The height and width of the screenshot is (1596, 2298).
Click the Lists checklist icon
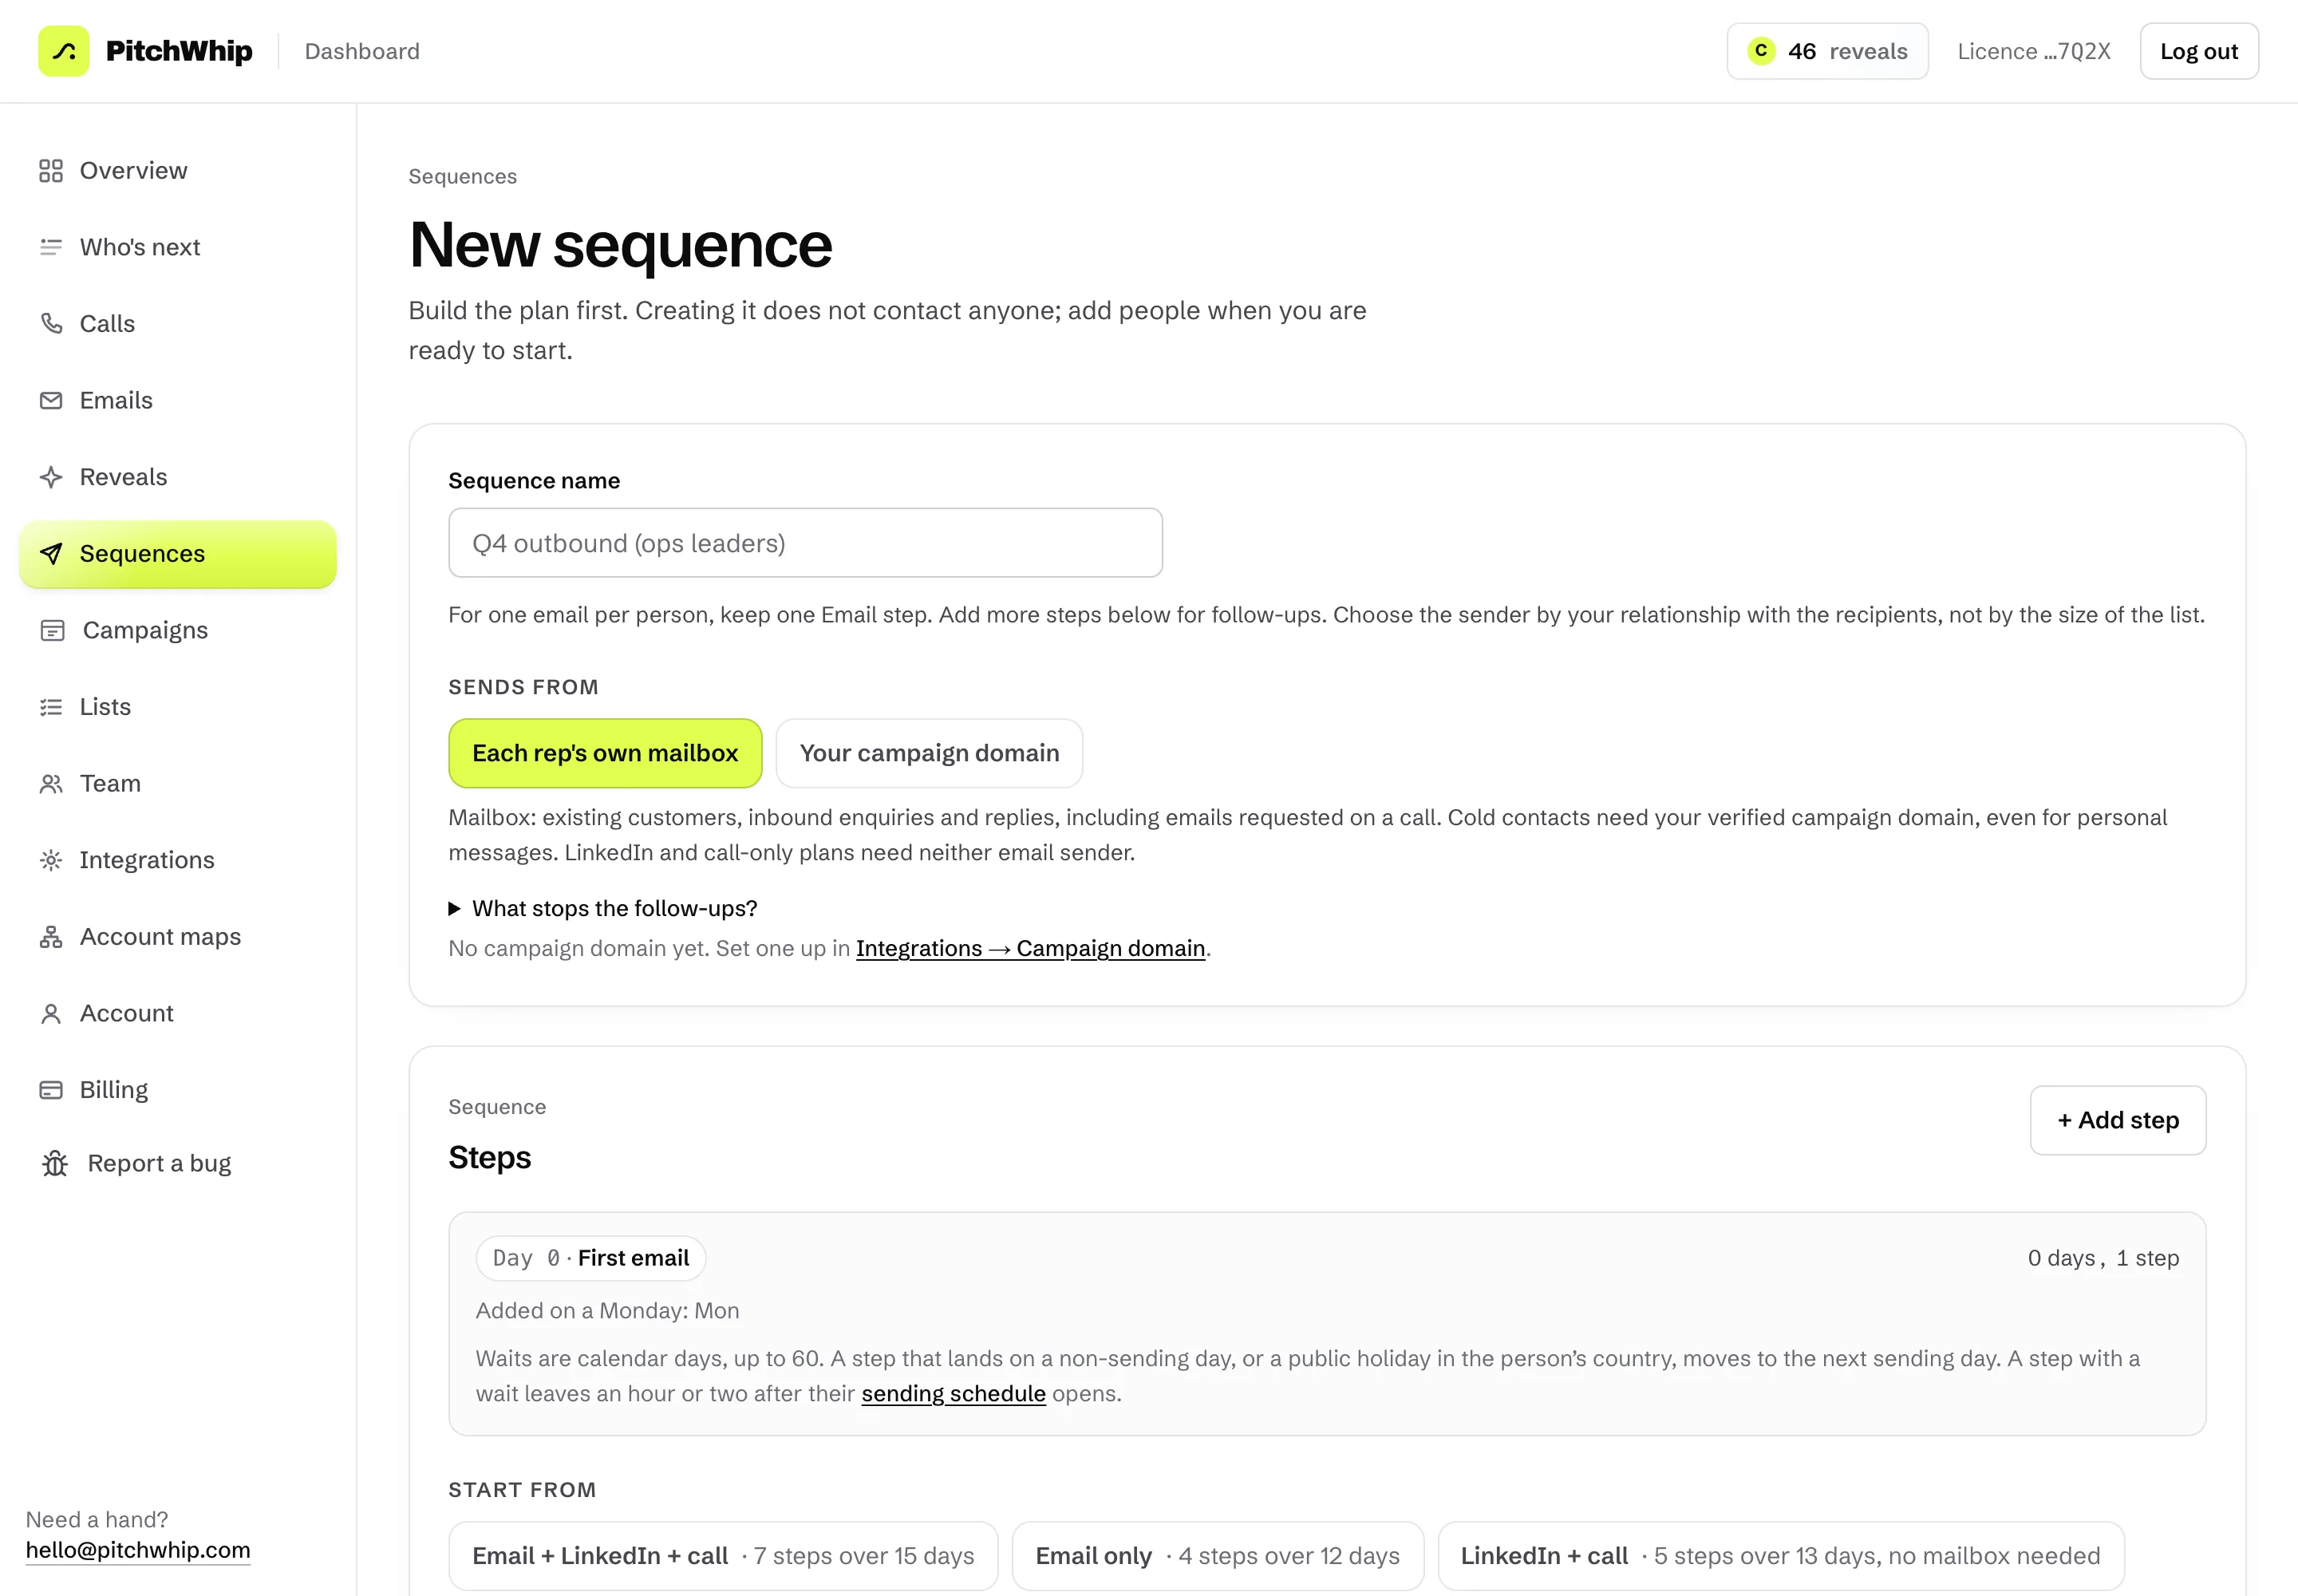[x=51, y=707]
